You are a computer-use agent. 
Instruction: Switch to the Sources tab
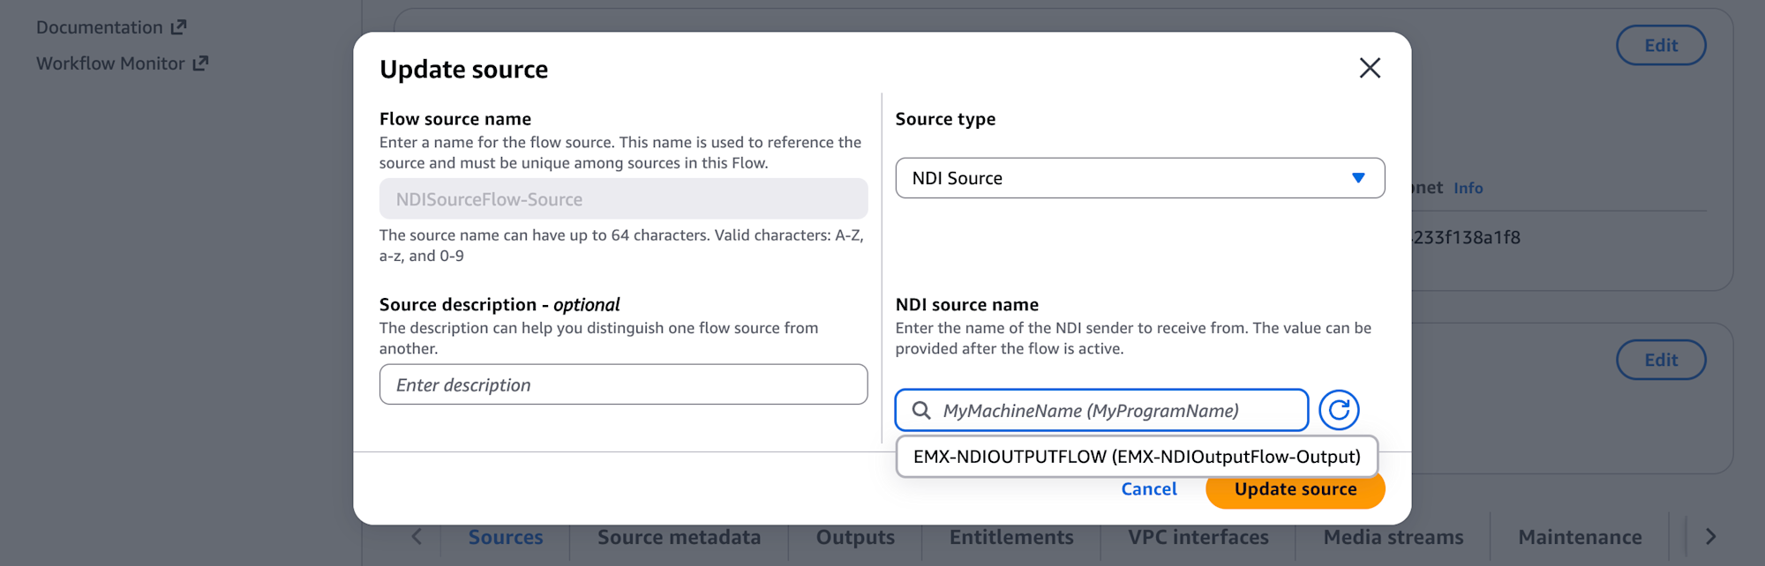(x=505, y=537)
